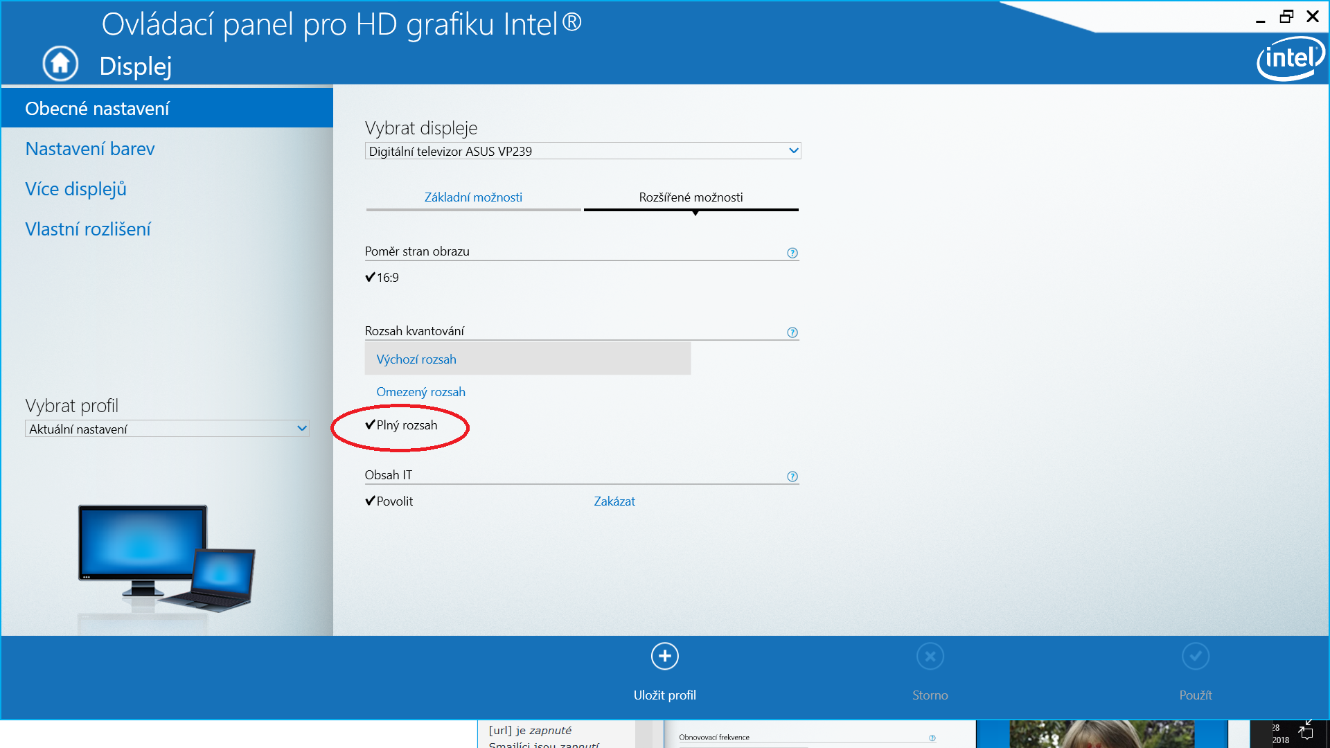Image resolution: width=1330 pixels, height=748 pixels.
Task: Go to Vlastní rozlišení page
Action: click(88, 229)
